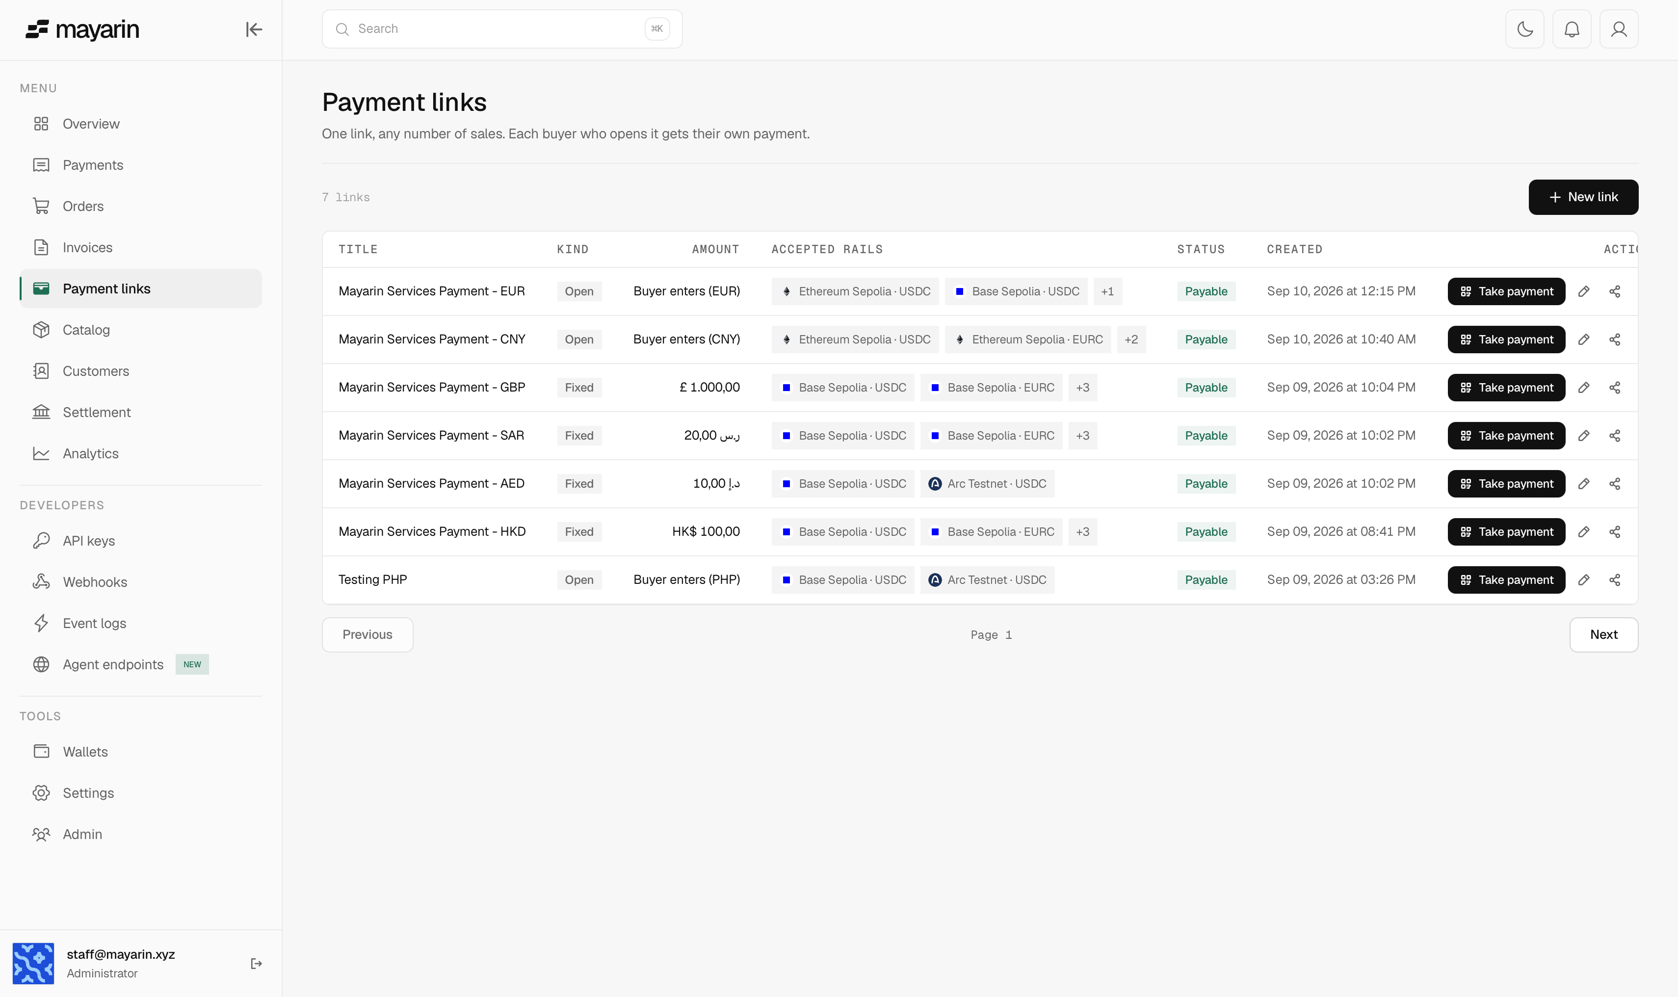Click the Title column header
1678x997 pixels.
pyautogui.click(x=358, y=249)
